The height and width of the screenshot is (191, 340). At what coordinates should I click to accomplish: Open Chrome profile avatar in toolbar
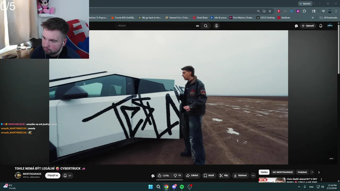click(x=330, y=11)
